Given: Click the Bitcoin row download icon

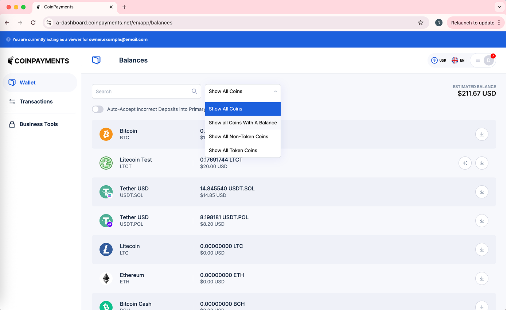Looking at the screenshot, I should (x=481, y=134).
